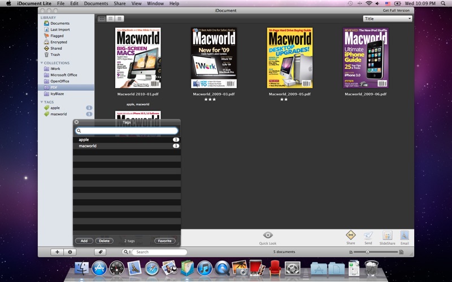Click the Wi-Fi status icon

tap(369, 3)
